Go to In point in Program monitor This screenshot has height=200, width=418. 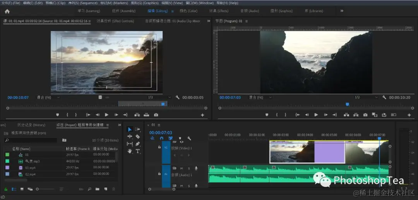point(298,115)
